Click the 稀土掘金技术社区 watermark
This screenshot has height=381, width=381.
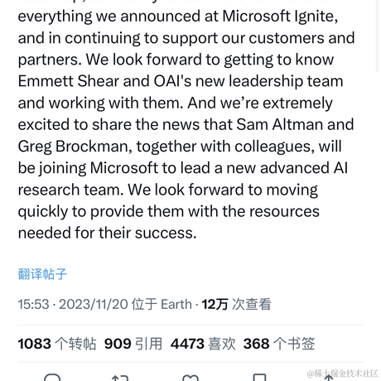(x=342, y=374)
